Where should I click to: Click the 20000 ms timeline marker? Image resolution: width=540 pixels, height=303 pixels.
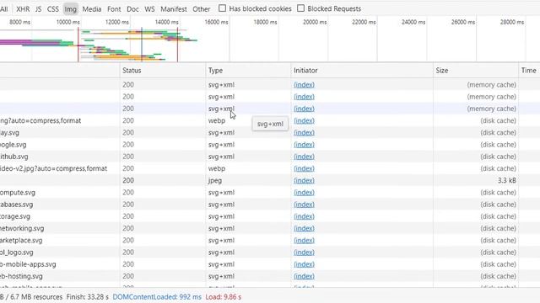tap(315, 22)
